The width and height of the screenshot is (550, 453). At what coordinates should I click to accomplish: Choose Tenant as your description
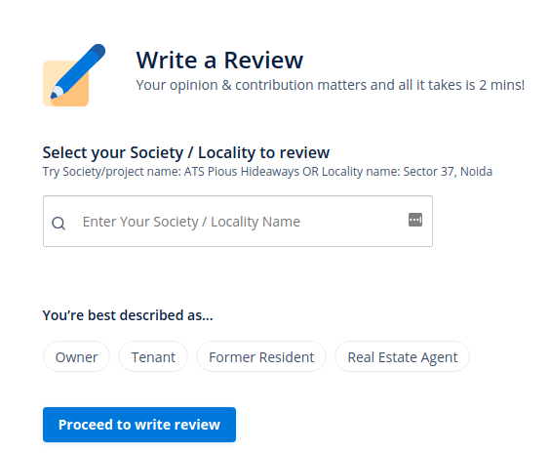153,357
